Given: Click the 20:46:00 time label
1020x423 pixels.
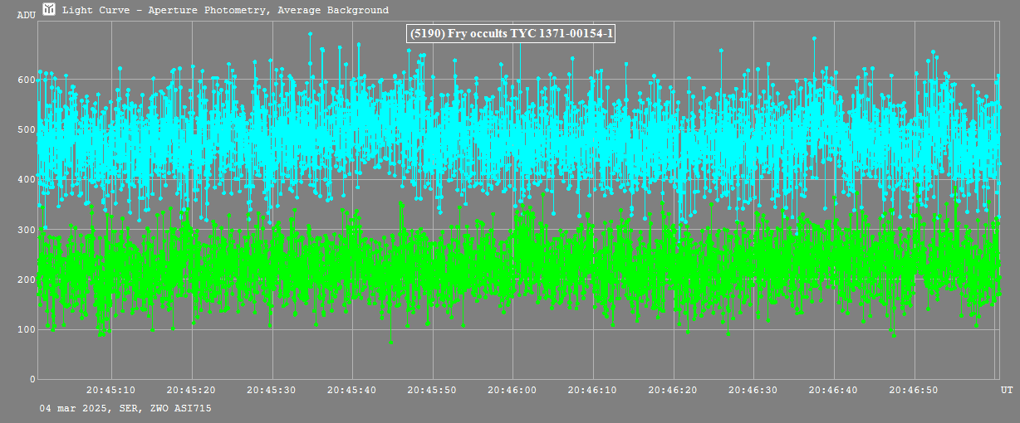Looking at the screenshot, I should [512, 389].
